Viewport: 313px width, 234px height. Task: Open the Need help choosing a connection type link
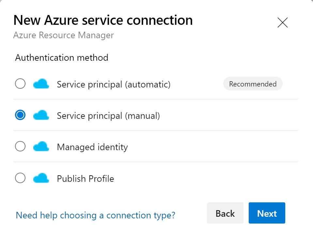point(95,215)
